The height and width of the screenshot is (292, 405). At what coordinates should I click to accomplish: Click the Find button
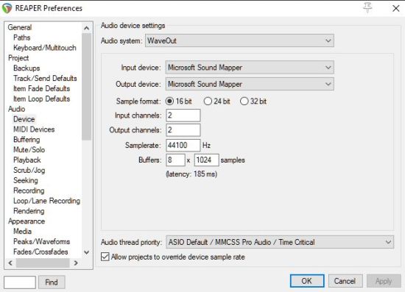(52, 282)
